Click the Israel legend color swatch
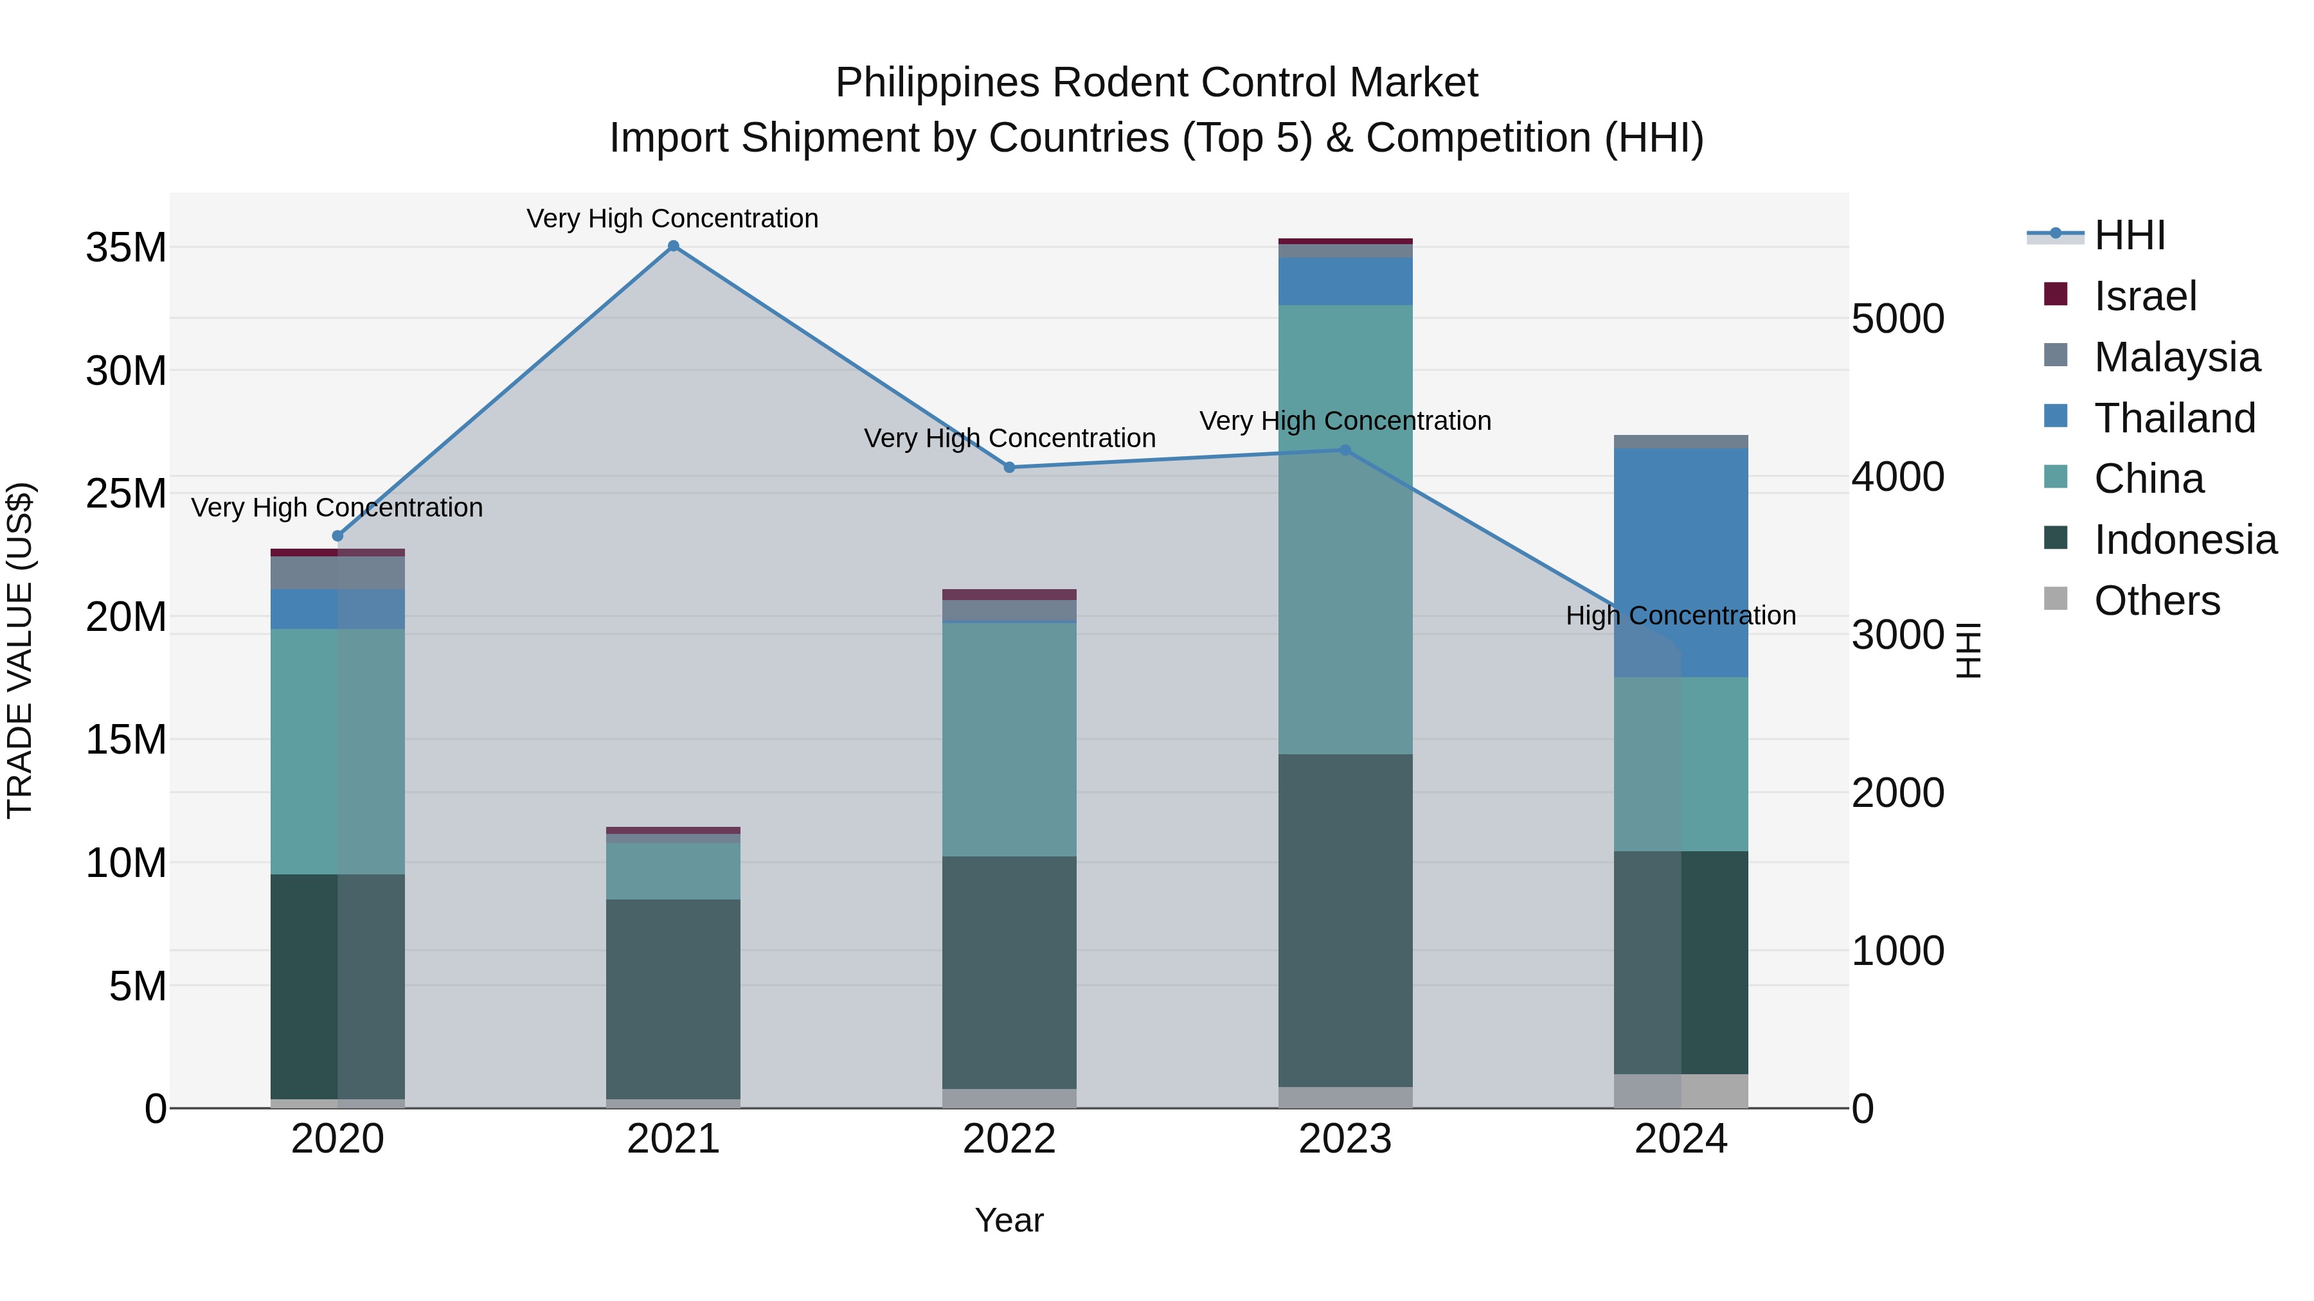Image resolution: width=2314 pixels, height=1301 pixels. pyautogui.click(x=2056, y=294)
